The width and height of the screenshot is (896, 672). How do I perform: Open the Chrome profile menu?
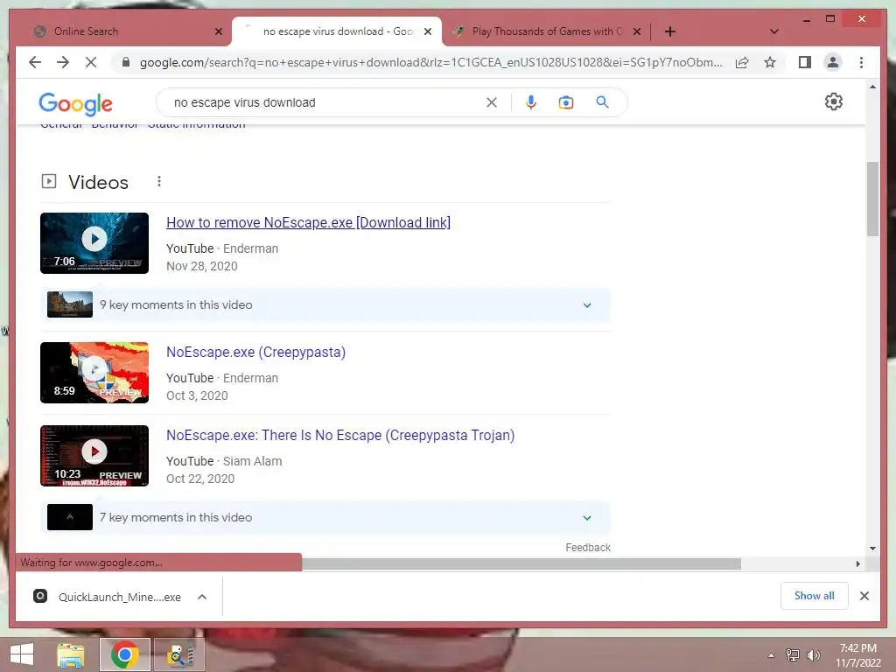[833, 62]
